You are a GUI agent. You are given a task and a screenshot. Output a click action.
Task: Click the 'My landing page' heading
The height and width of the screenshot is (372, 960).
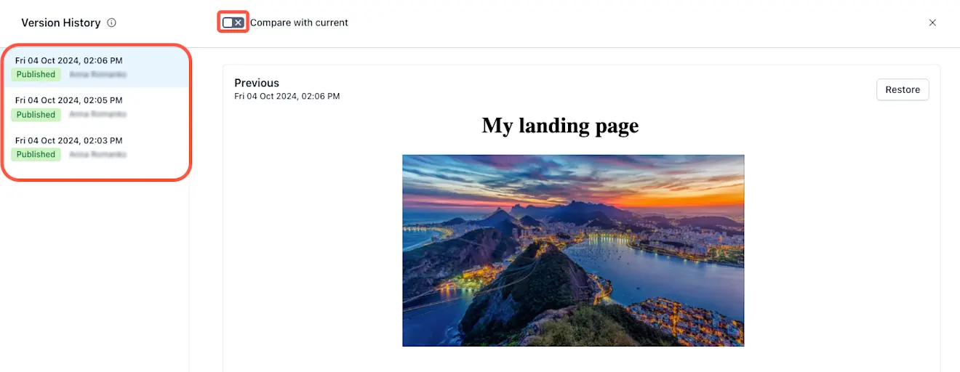pos(560,125)
